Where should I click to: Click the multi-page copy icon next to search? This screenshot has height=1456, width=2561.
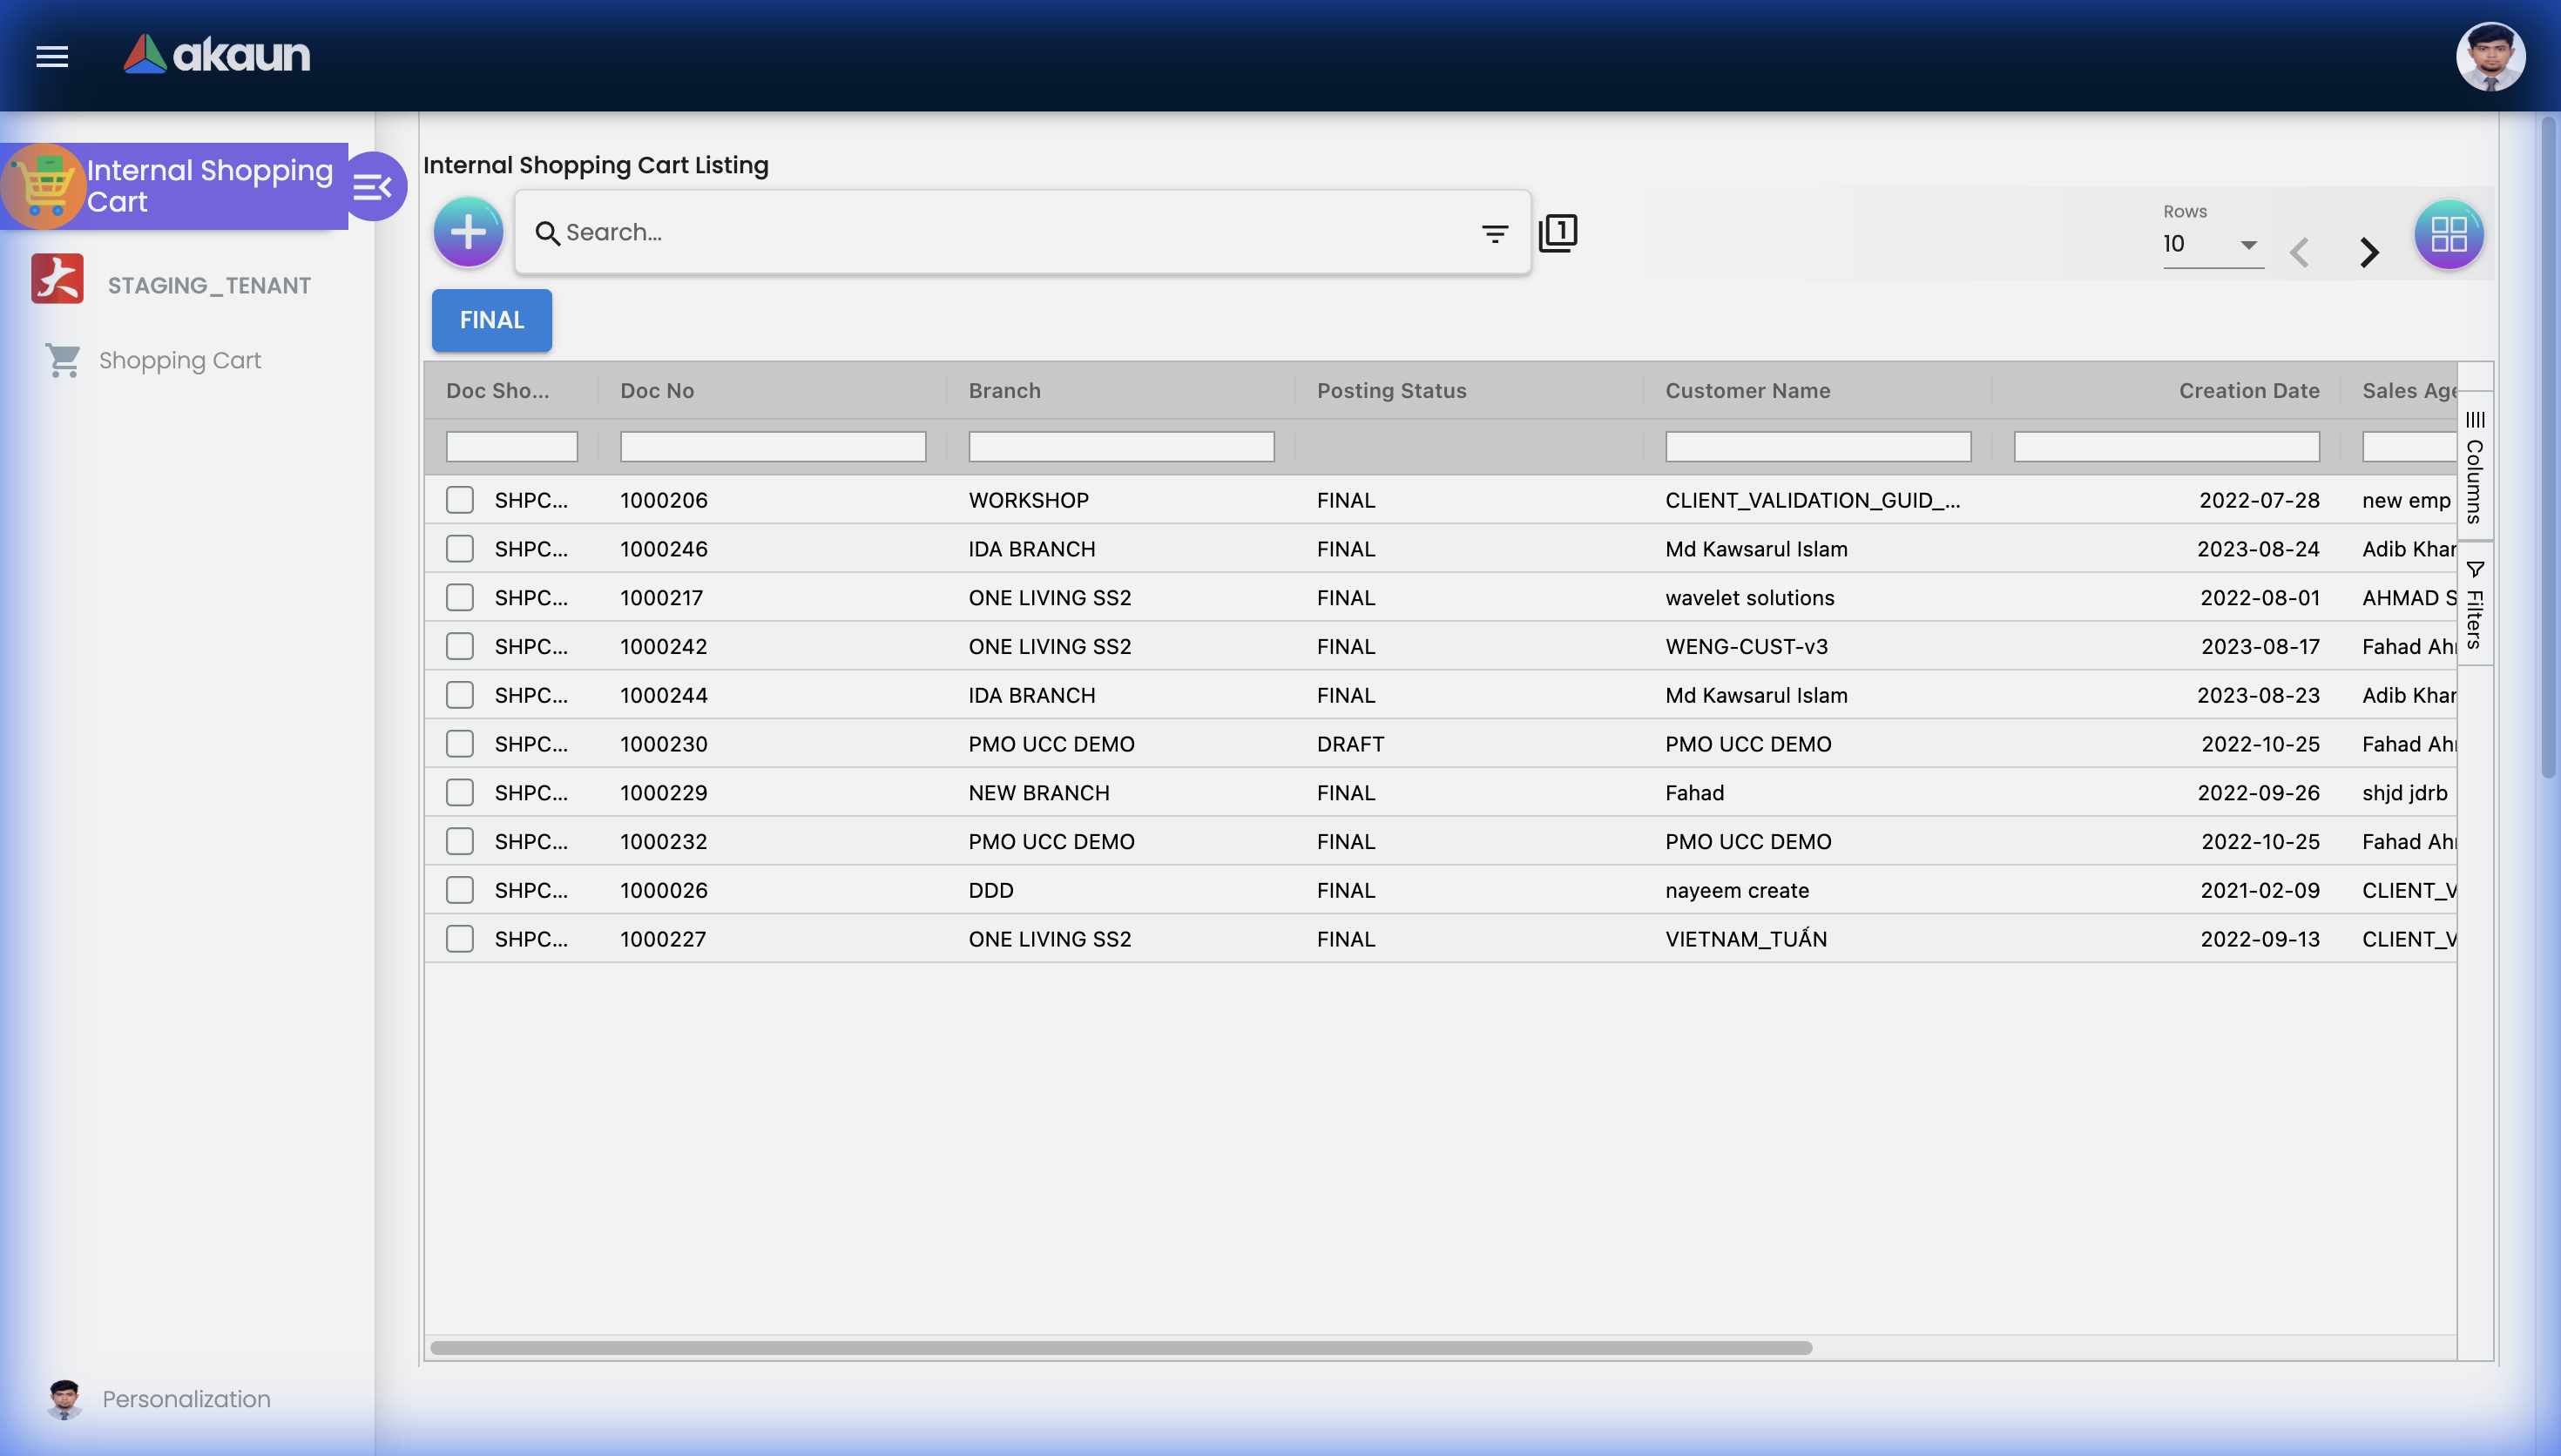1558,233
